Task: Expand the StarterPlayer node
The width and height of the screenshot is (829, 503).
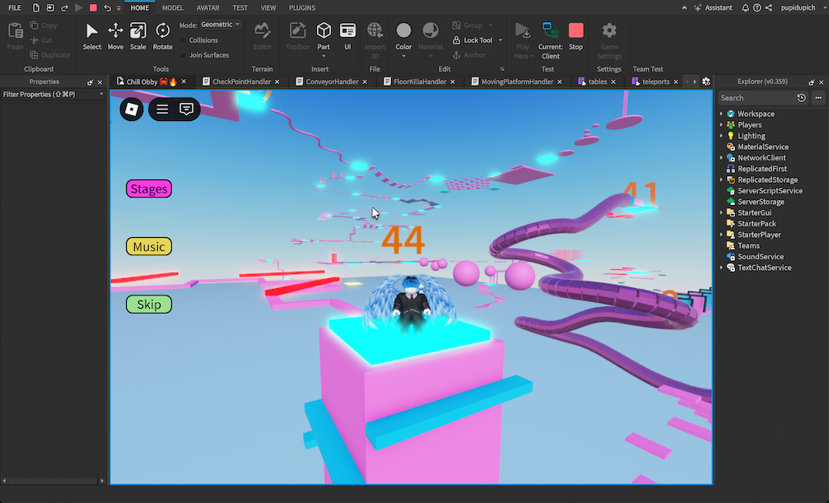Action: [721, 235]
